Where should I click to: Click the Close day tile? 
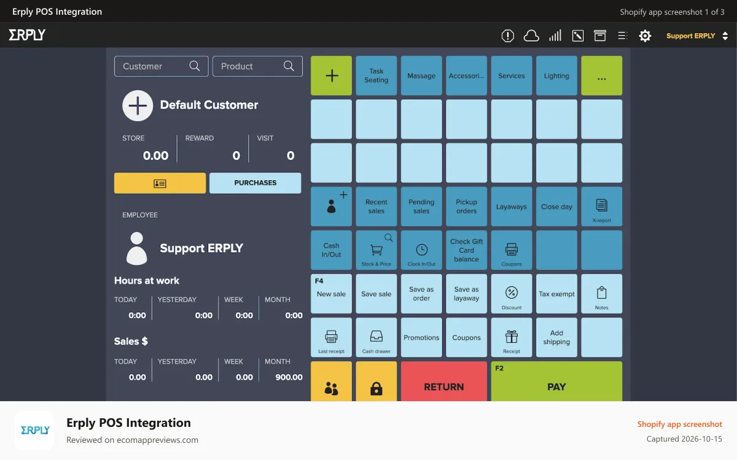pos(556,207)
